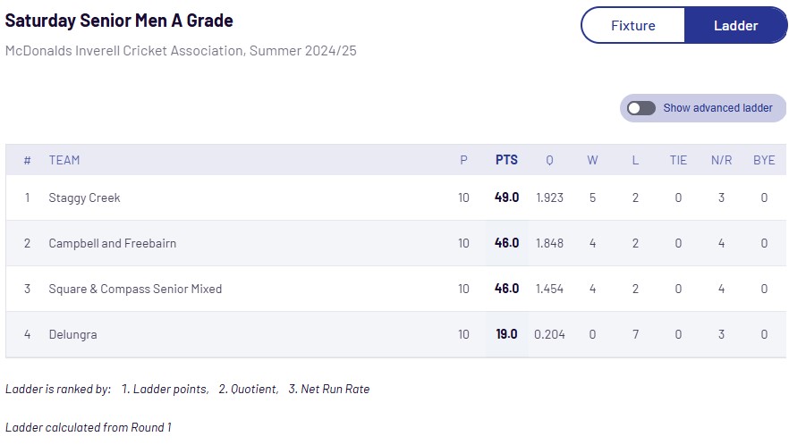Click the PTS column header

[x=506, y=160]
